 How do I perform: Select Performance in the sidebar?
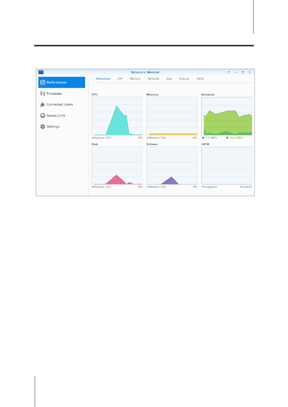click(x=62, y=82)
